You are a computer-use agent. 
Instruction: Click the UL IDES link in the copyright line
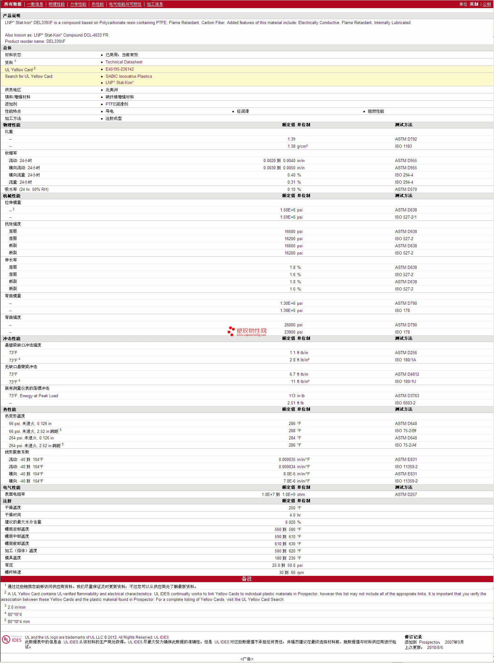161,637
